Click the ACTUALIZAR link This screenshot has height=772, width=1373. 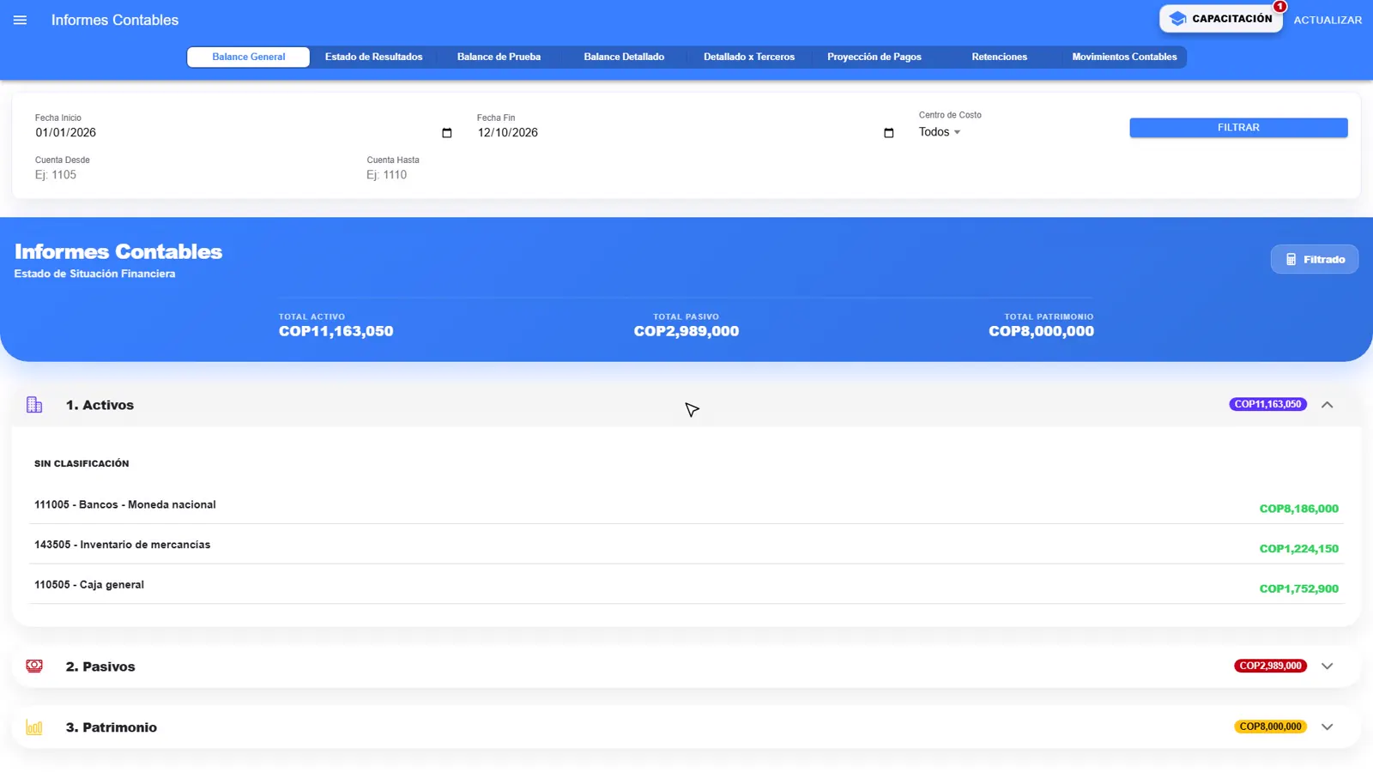click(1328, 20)
